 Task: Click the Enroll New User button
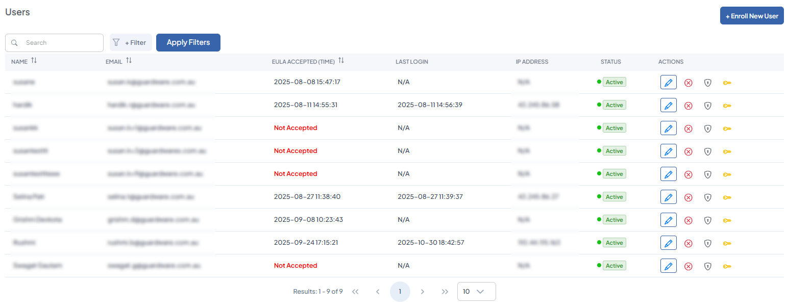tap(751, 16)
